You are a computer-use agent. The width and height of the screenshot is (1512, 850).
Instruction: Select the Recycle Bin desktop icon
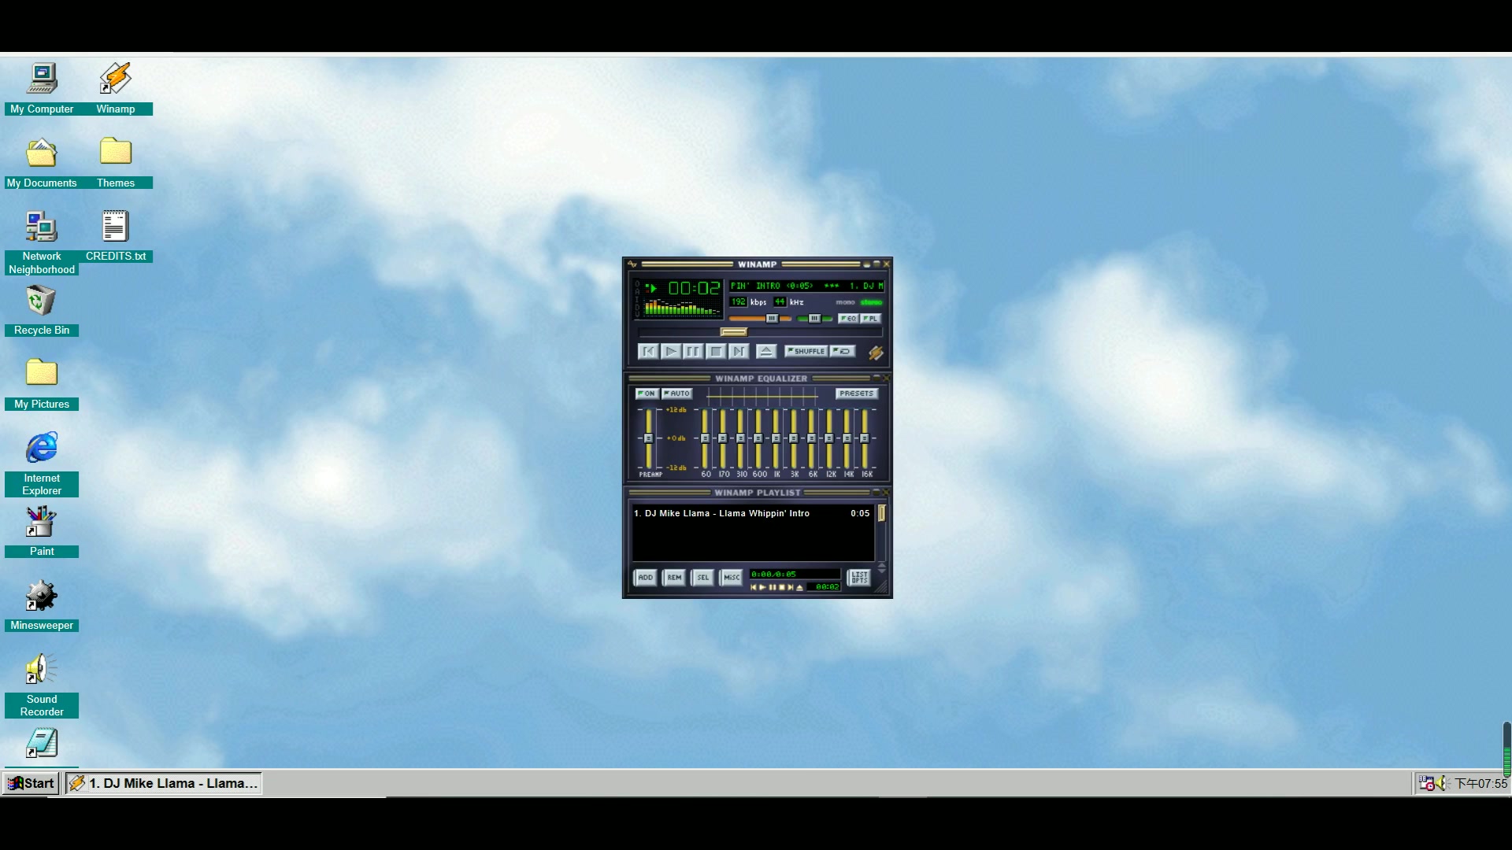point(42,310)
